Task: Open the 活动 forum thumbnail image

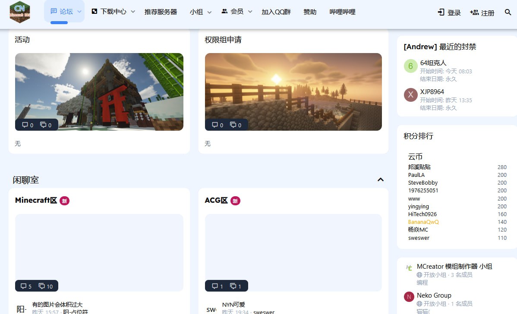Action: point(99,92)
